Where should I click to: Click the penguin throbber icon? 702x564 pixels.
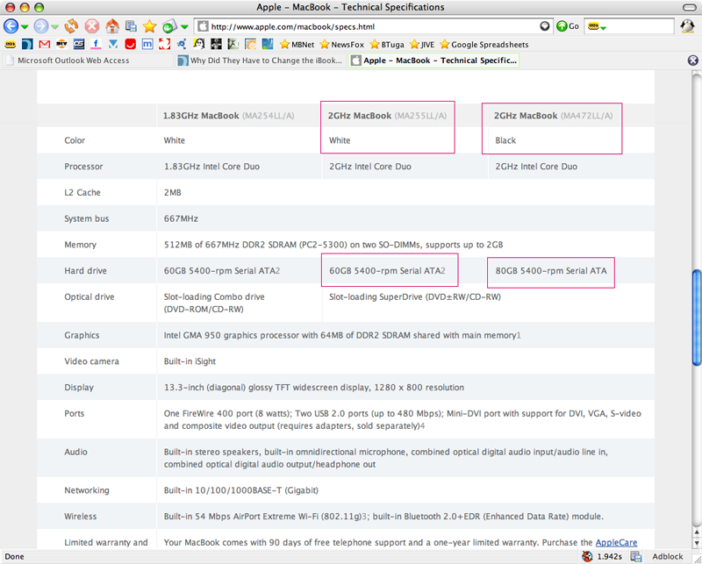[687, 26]
